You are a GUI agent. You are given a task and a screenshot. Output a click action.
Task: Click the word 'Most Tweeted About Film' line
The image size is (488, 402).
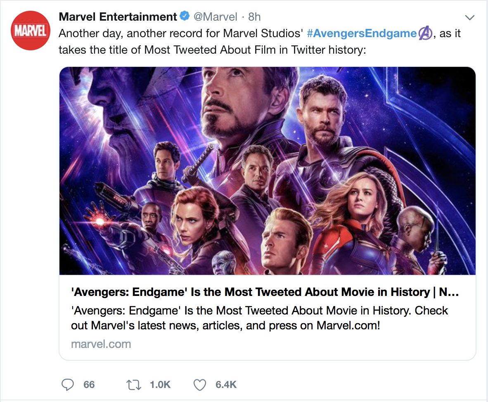tap(216, 50)
